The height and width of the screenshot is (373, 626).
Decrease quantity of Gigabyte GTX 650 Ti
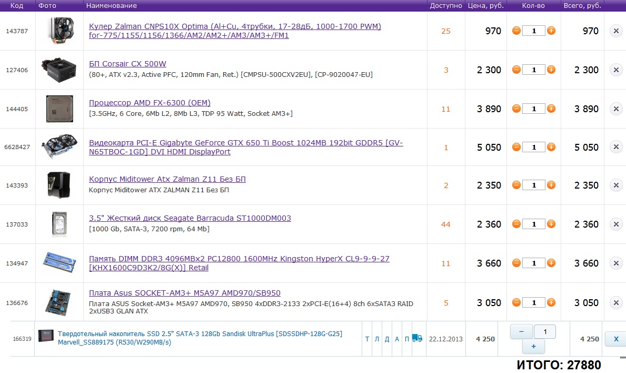[x=516, y=148]
